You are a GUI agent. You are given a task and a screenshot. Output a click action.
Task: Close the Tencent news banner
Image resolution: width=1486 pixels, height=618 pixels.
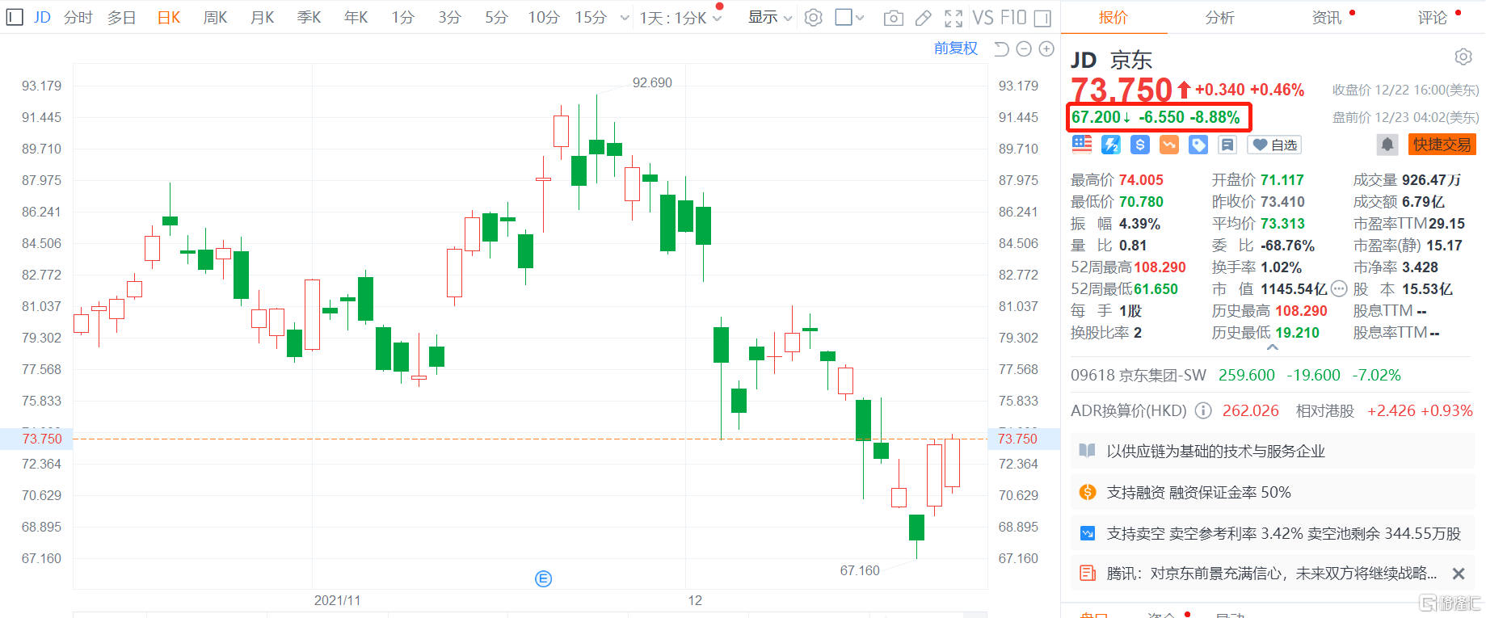1459,574
